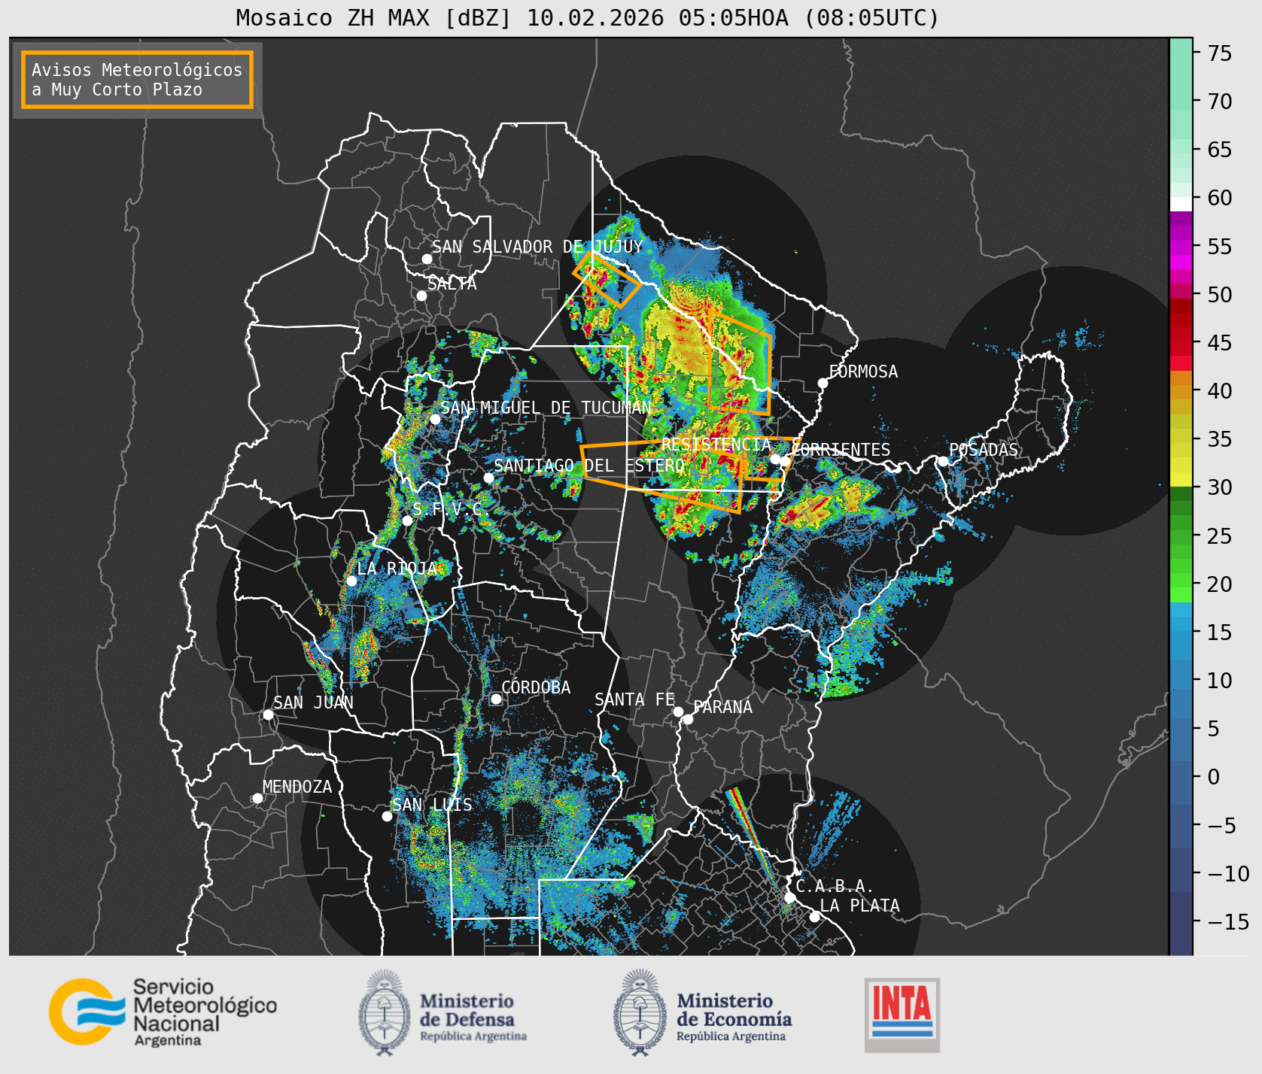Click the SALTA label text
Image resolution: width=1262 pixels, height=1074 pixels.
(452, 284)
